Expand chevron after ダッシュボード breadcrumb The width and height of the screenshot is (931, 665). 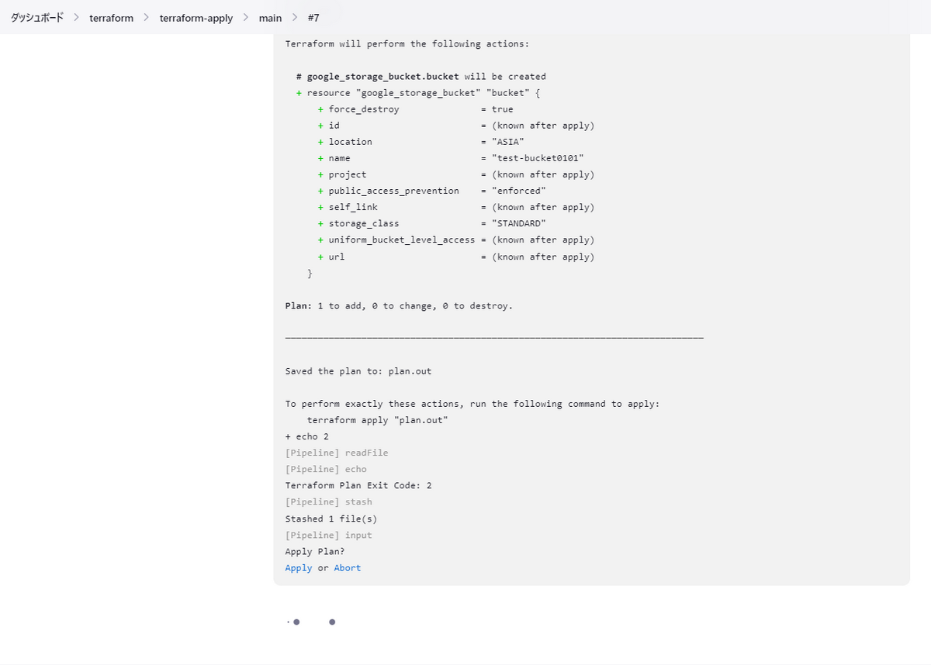tap(77, 18)
